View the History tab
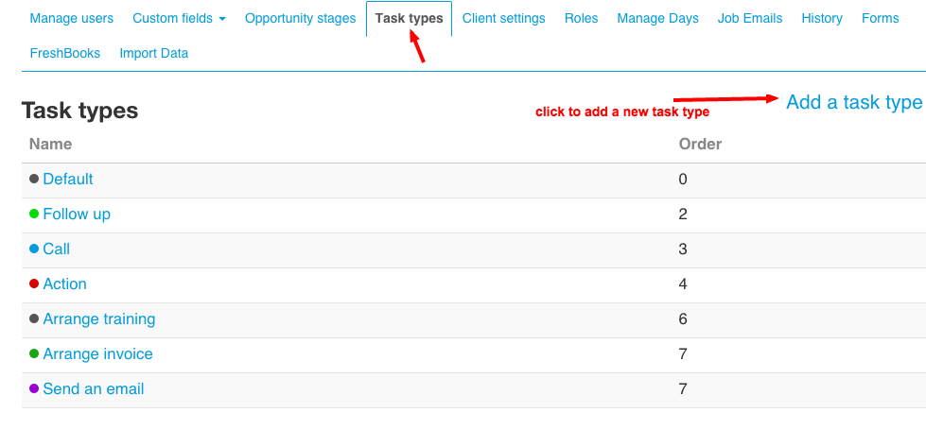The image size is (926, 430). (x=821, y=19)
